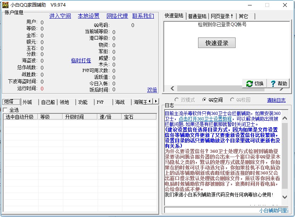The height and width of the screenshot is (217, 295).
Task: Click the app logo icon in title bar
Action: click(x=5, y=5)
